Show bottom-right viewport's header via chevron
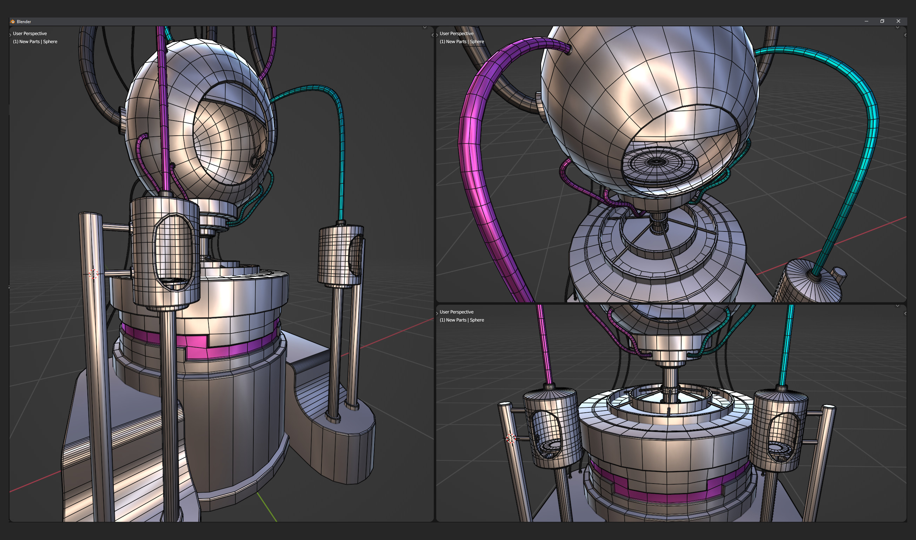Image resolution: width=916 pixels, height=540 pixels. pyautogui.click(x=897, y=306)
